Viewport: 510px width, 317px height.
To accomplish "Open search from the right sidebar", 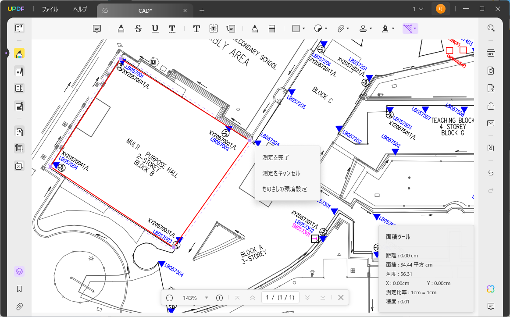I will click(x=491, y=28).
